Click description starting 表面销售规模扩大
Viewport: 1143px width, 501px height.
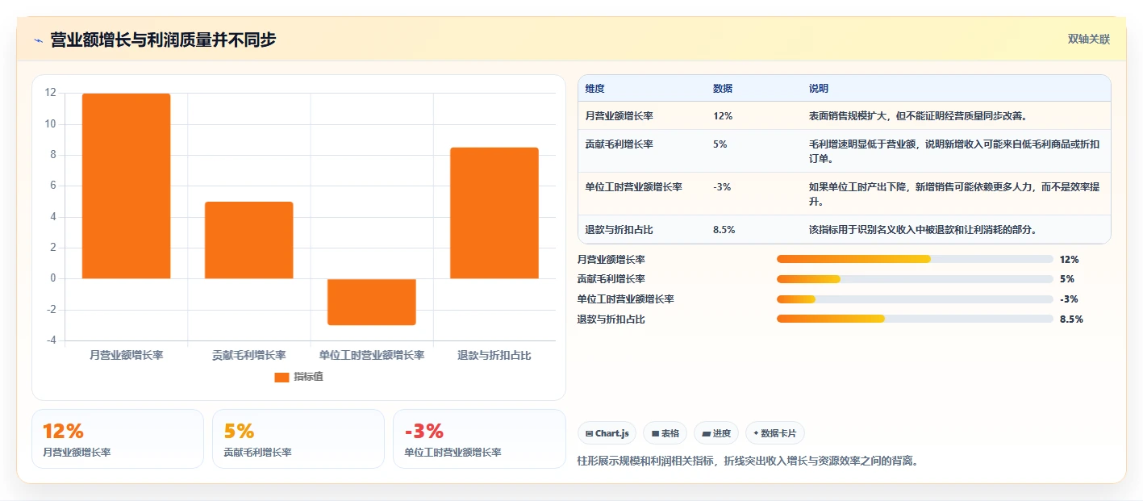click(x=918, y=116)
